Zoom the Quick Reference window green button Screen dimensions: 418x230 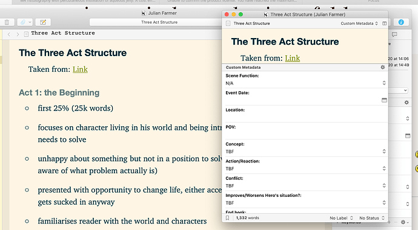pos(241,14)
